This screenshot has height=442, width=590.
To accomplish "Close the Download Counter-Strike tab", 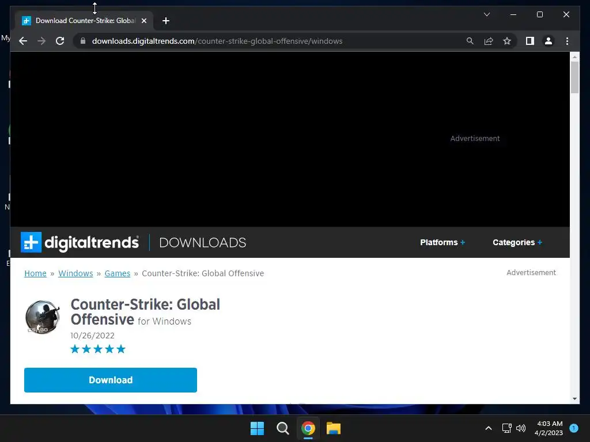I will coord(143,21).
